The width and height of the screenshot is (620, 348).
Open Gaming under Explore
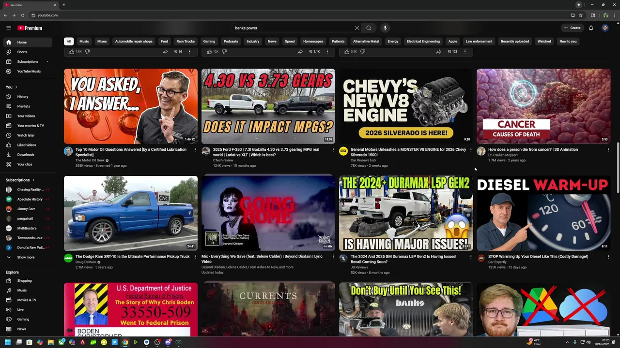point(27,319)
